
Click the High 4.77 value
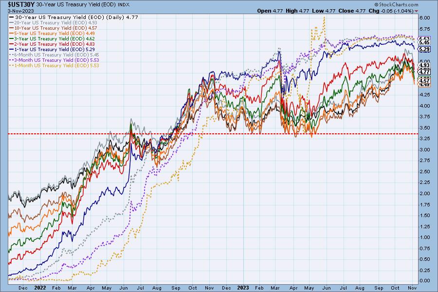pos(297,11)
